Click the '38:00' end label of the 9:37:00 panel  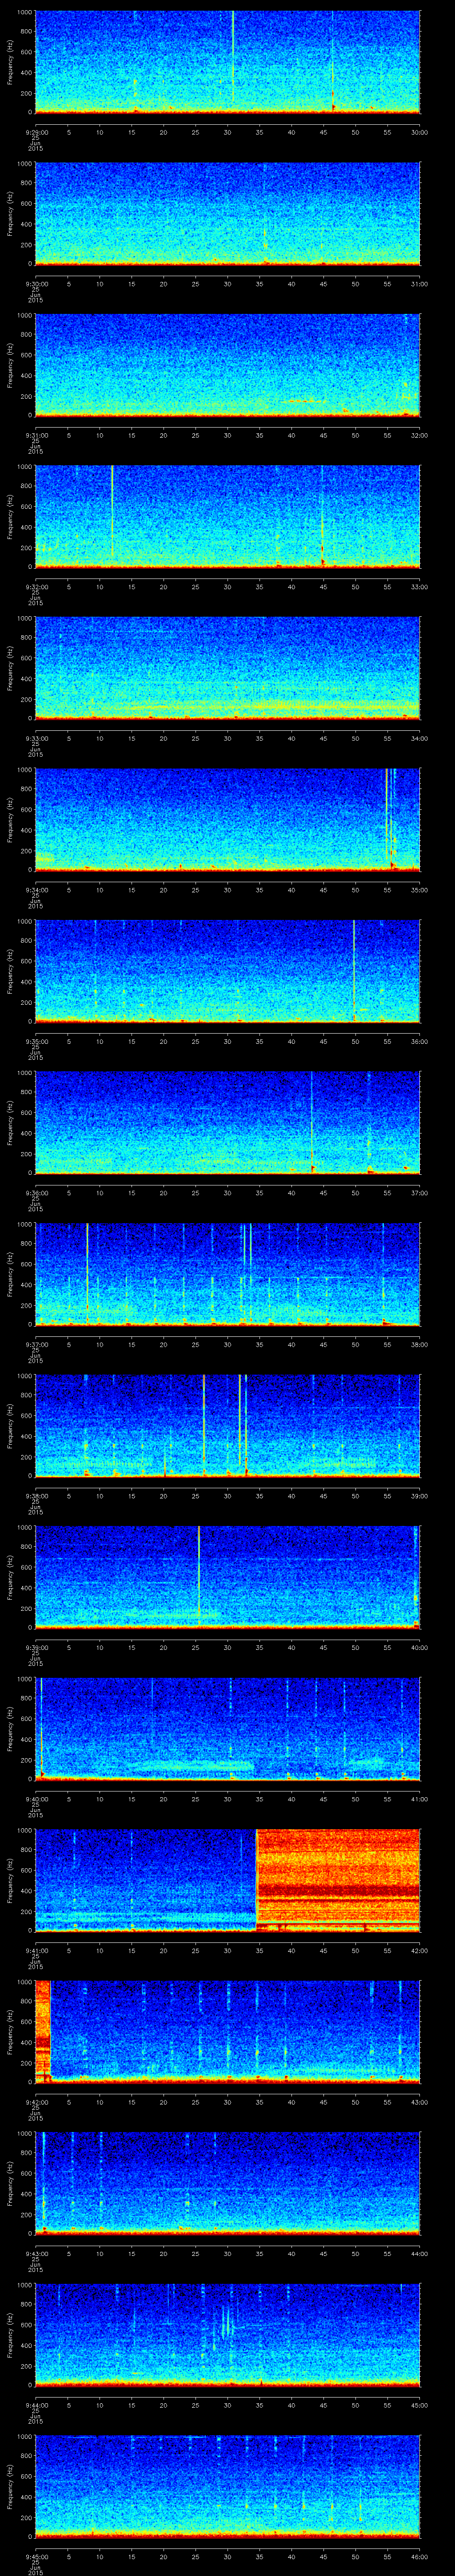[x=419, y=1344]
